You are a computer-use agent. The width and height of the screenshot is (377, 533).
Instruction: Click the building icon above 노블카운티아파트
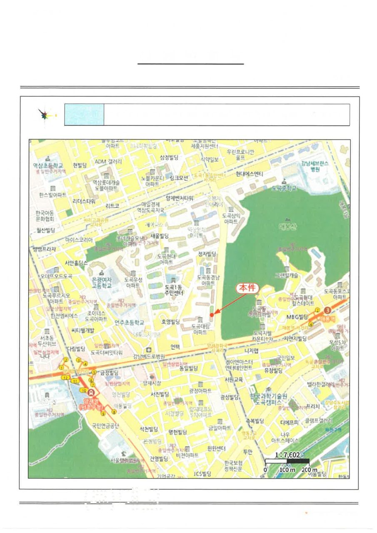tap(152, 172)
